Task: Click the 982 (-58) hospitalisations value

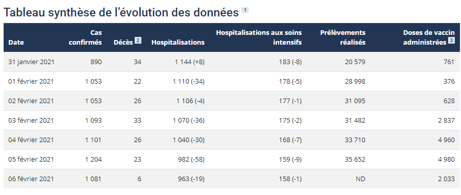Action: tap(191, 159)
